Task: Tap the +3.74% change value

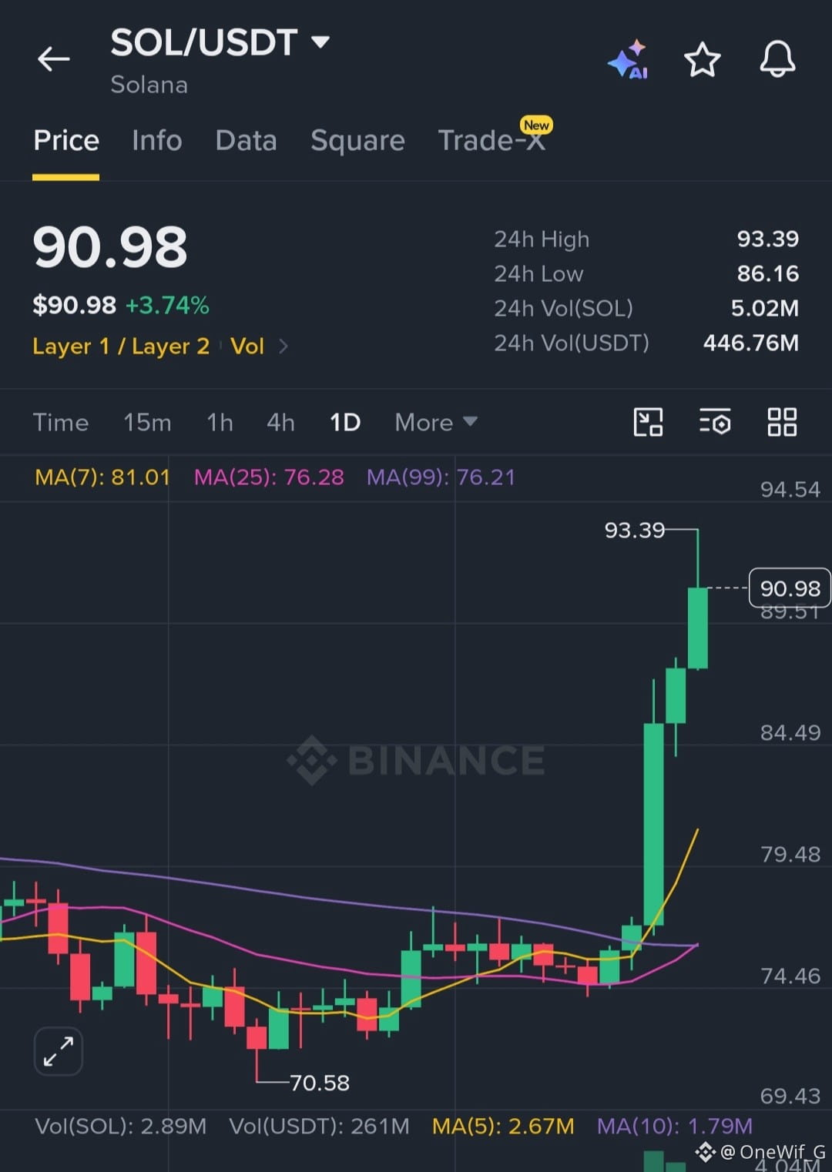Action: click(167, 306)
